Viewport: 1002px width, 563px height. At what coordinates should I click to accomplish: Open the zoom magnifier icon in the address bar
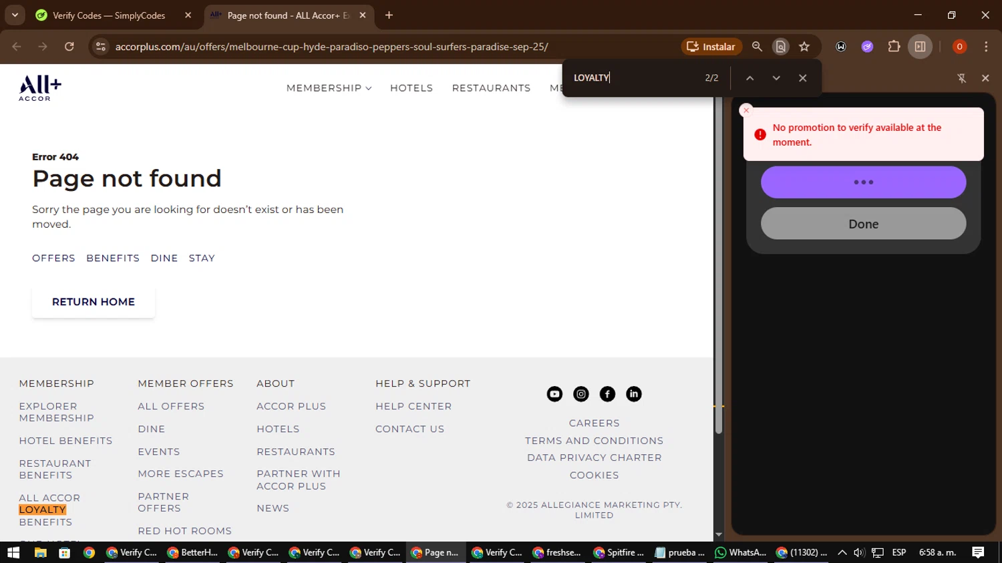pyautogui.click(x=757, y=47)
